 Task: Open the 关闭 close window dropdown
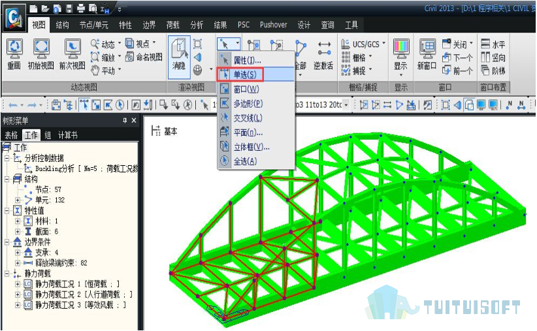tap(472, 44)
